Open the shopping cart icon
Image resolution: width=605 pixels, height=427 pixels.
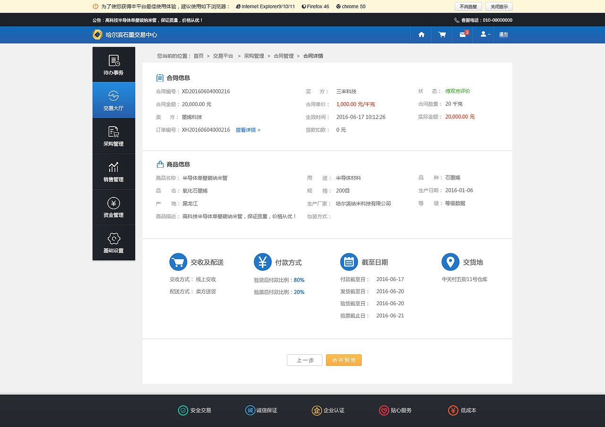pyautogui.click(x=441, y=34)
